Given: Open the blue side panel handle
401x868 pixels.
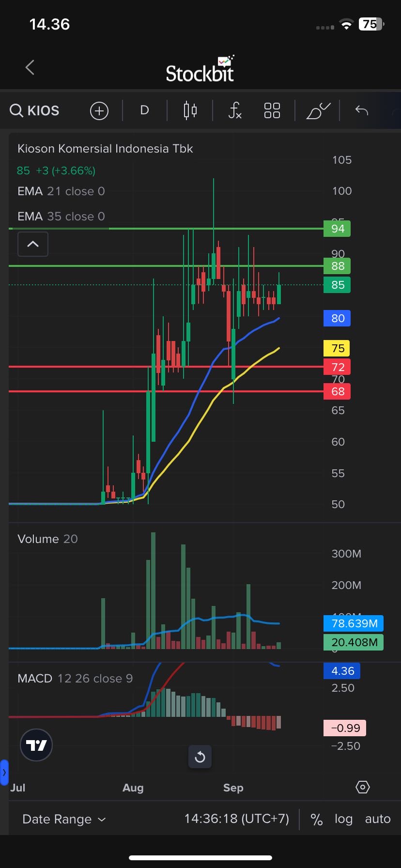Looking at the screenshot, I should pyautogui.click(x=4, y=772).
